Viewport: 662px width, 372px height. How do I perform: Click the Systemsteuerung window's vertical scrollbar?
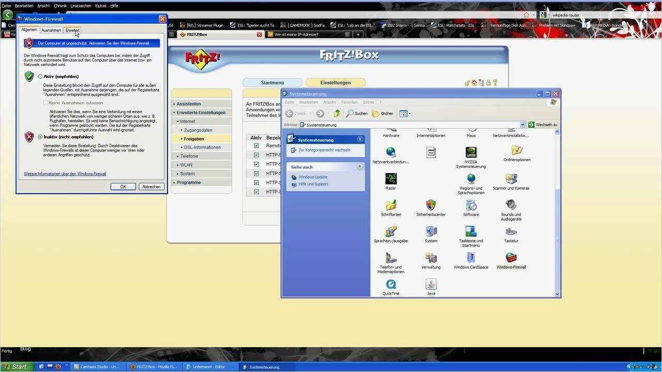tap(557, 213)
